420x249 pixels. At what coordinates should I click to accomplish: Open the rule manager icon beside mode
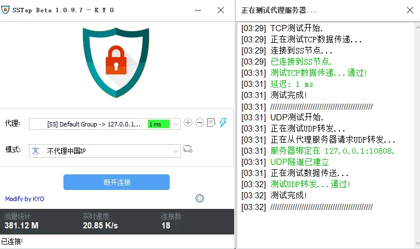point(188,149)
